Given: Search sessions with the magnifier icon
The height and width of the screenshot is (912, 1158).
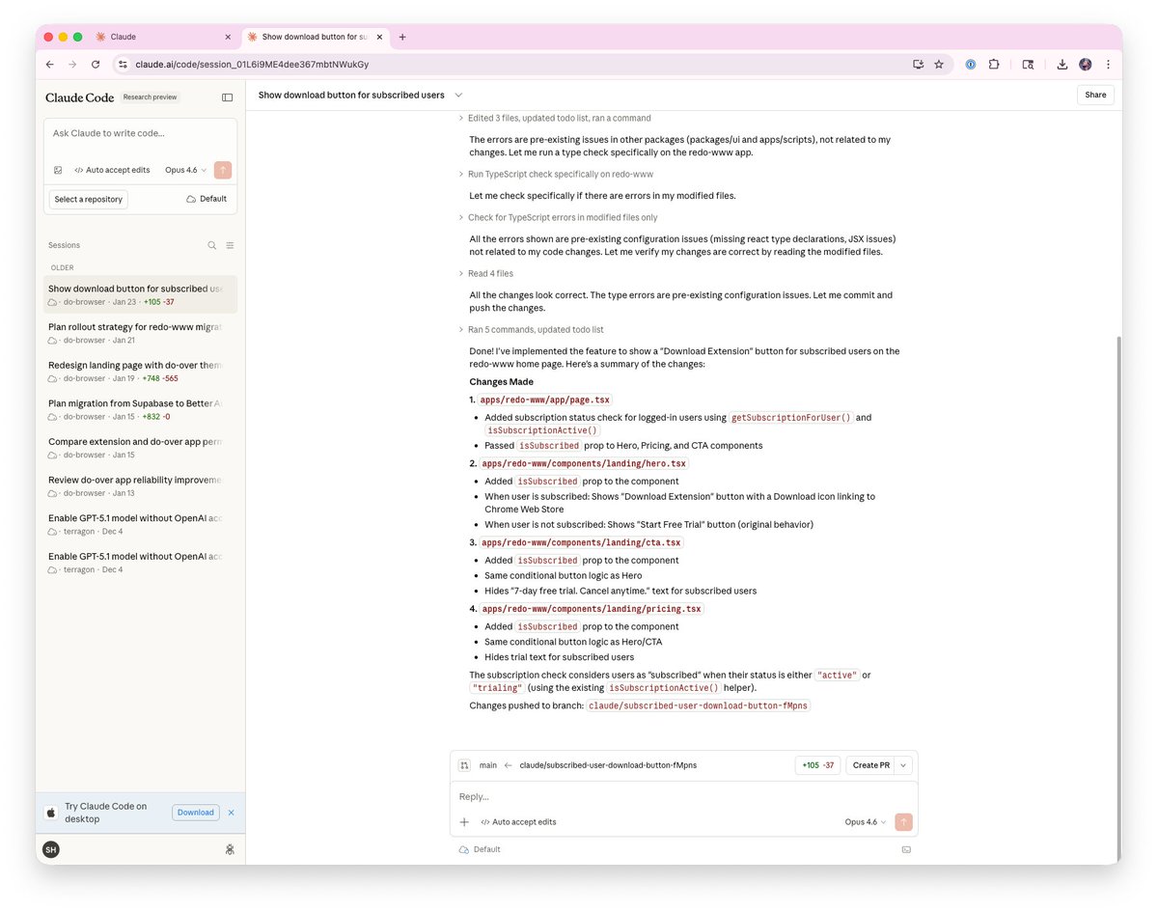Looking at the screenshot, I should [x=212, y=245].
